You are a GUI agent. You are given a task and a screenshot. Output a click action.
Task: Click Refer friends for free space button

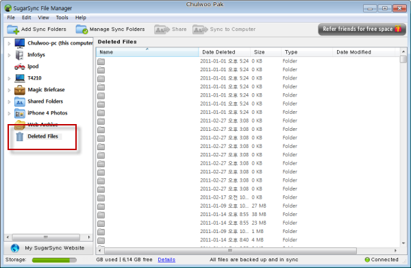(x=362, y=29)
